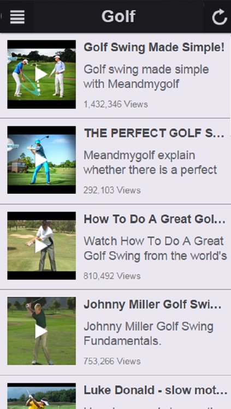The height and width of the screenshot is (409, 231).
Task: Play the Johnny Miller Golf Swing thumbnail
Action: tap(42, 331)
